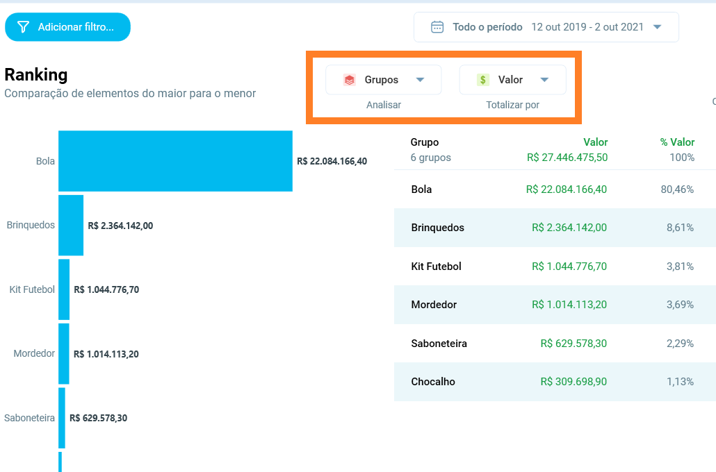Select the Saboneteira bar in the chart
716x472 pixels.
(x=62, y=418)
